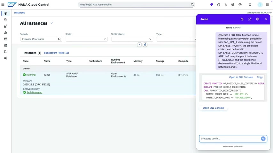
Task: Open the SAP-Managed encryption key link
Action: pos(34,92)
